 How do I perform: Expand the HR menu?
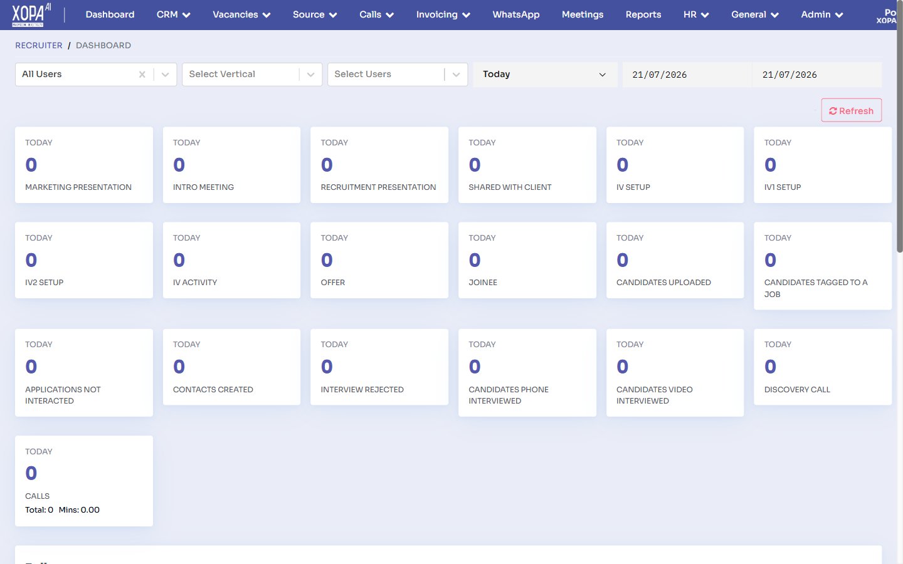click(696, 14)
